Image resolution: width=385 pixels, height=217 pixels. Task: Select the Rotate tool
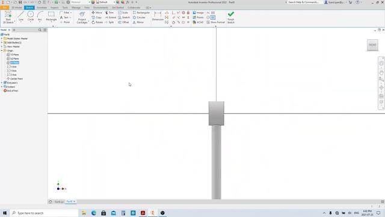(97, 22)
